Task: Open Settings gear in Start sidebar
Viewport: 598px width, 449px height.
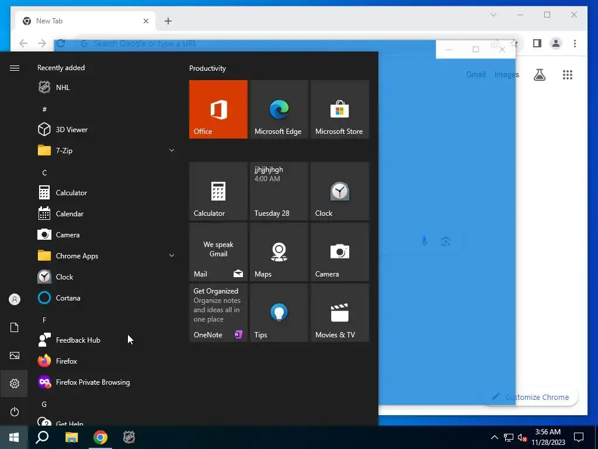Action: (x=15, y=384)
